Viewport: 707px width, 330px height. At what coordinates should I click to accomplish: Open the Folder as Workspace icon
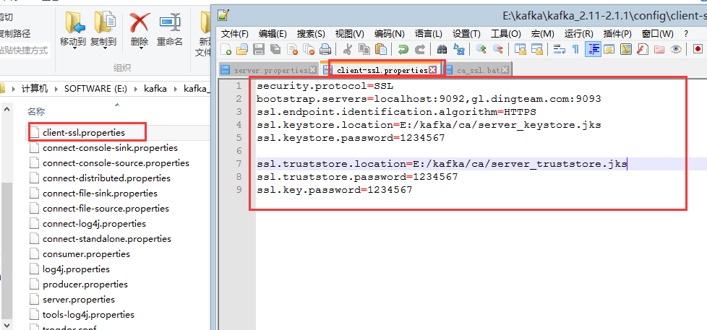tap(659, 50)
